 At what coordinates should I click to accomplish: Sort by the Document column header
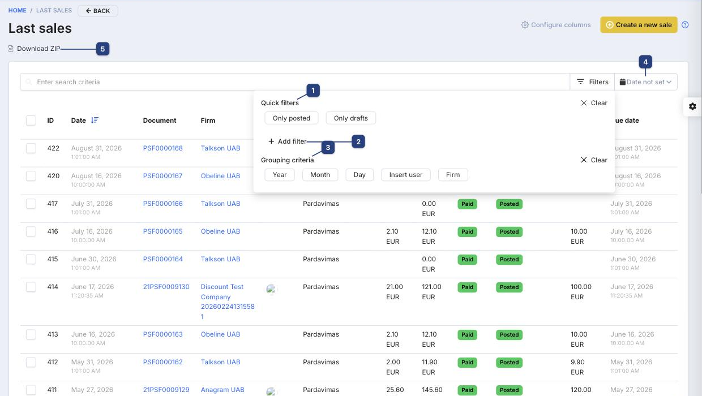[160, 120]
